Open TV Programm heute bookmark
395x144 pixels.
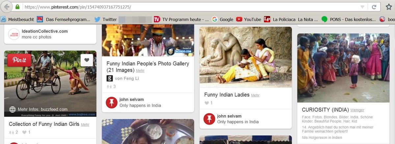[181, 19]
